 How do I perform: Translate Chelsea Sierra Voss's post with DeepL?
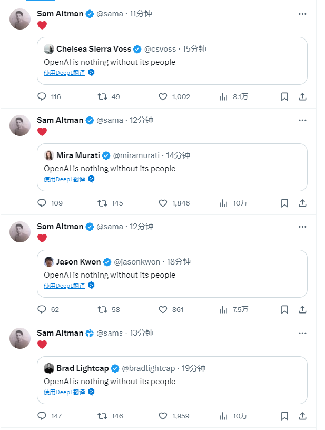64,73
